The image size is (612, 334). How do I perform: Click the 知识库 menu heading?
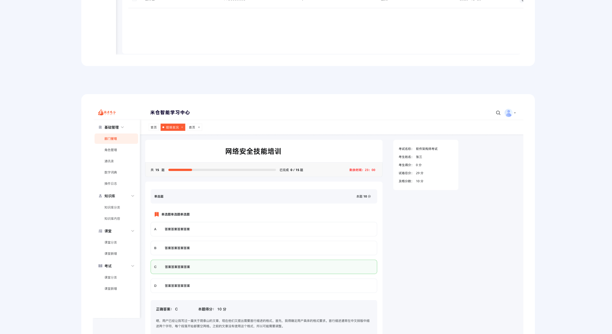(x=110, y=196)
